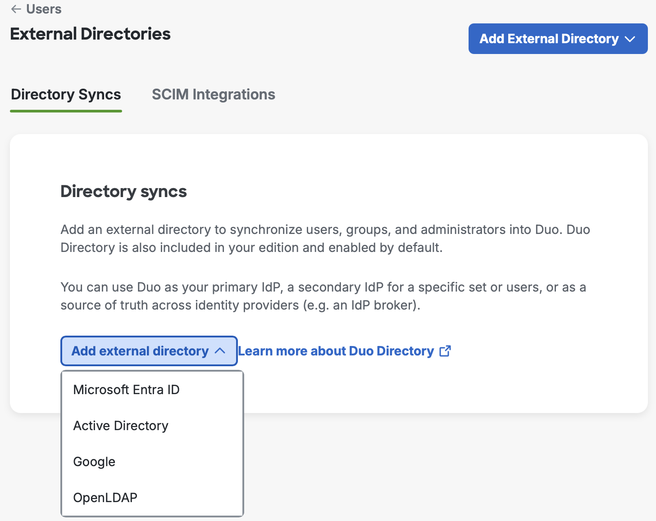The image size is (656, 521).
Task: Choose Active Directory as the directory type
Action: [120, 426]
